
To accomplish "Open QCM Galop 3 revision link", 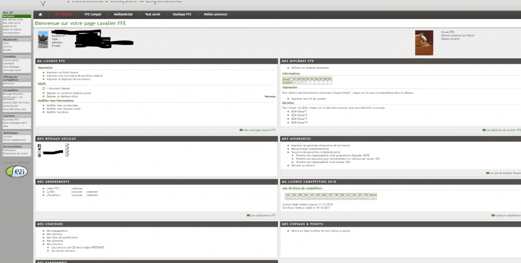I will tap(299, 118).
